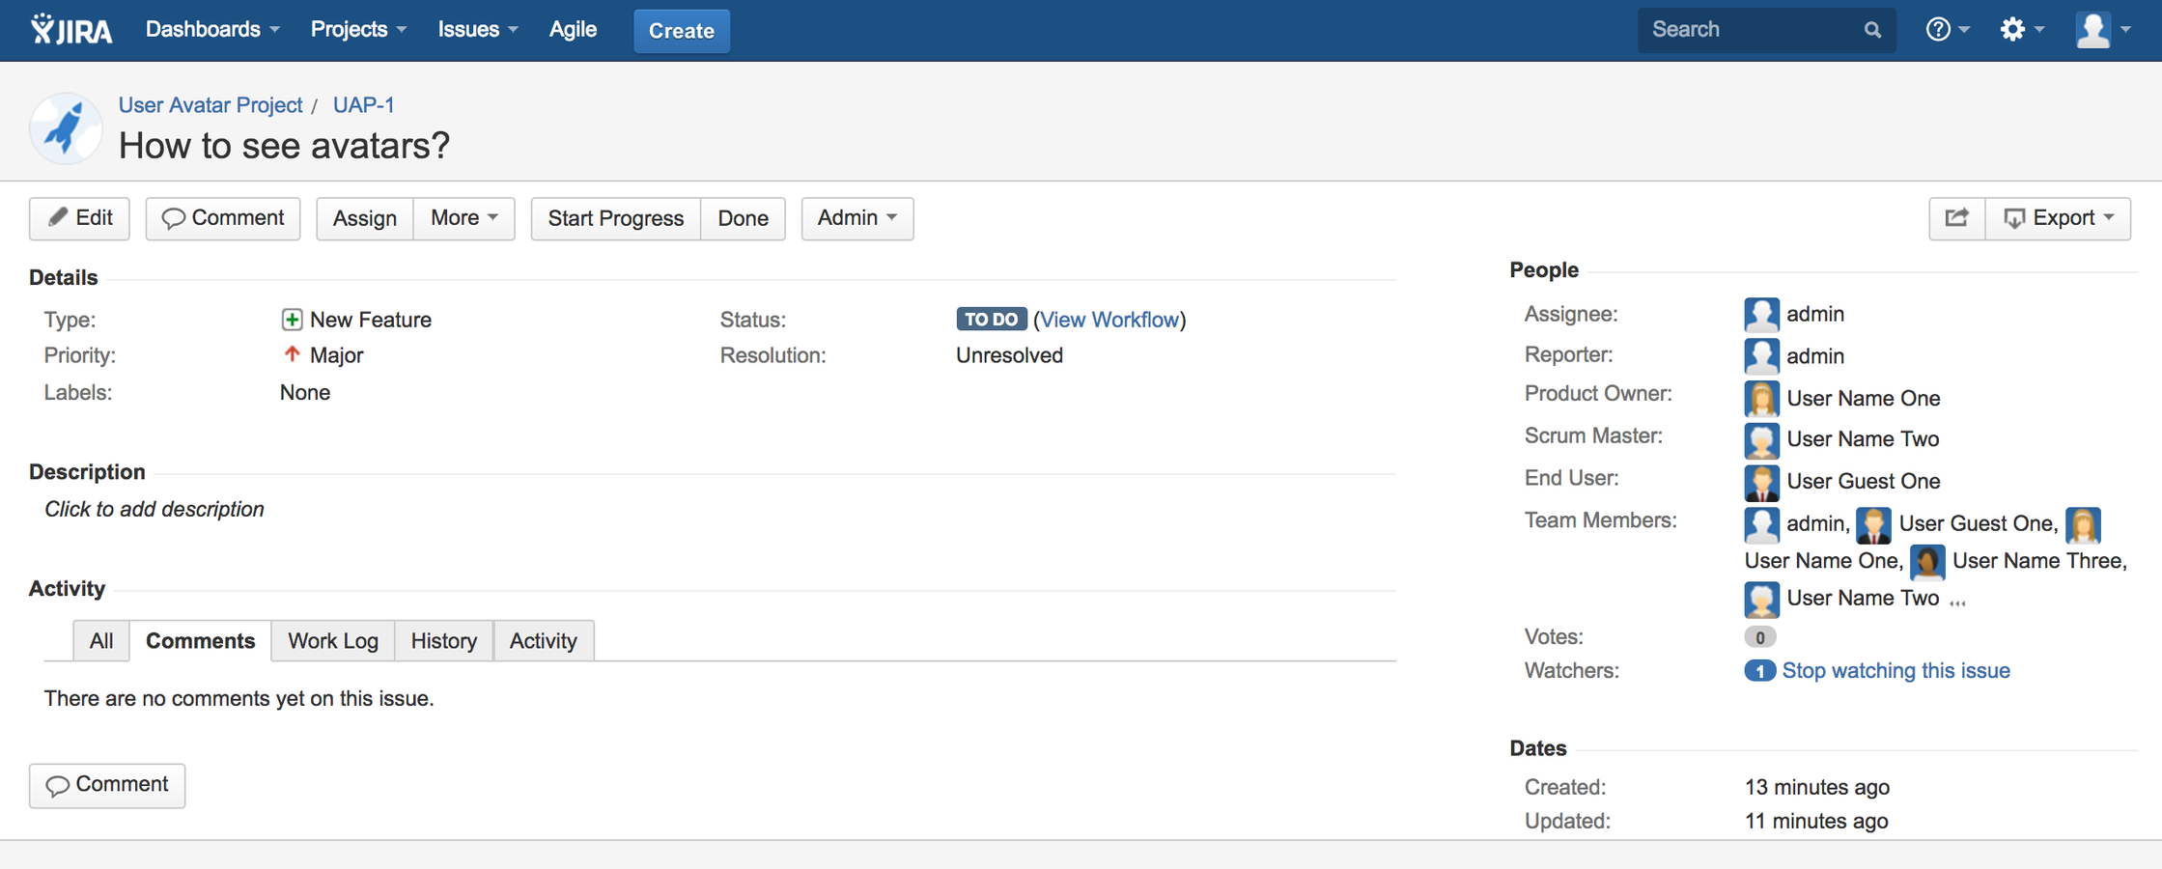
Task: Open the help question-mark menu
Action: click(x=1949, y=29)
